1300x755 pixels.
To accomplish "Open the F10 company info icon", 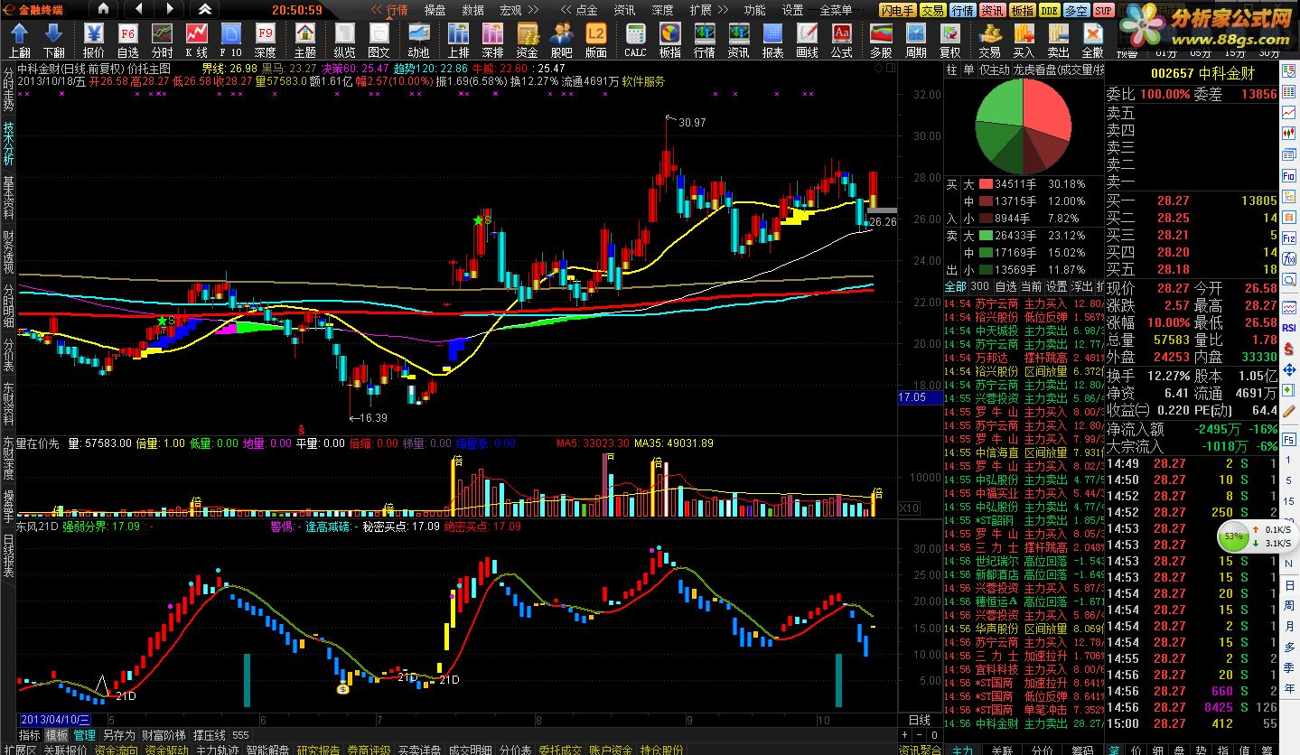I will pyautogui.click(x=230, y=34).
